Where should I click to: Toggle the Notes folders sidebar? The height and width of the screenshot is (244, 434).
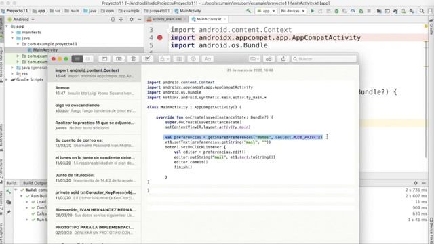[104, 59]
